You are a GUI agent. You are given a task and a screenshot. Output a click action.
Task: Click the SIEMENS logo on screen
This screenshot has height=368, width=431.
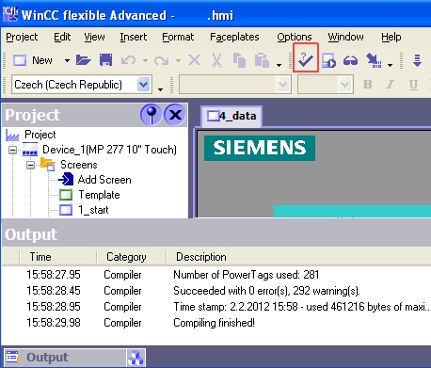click(260, 148)
